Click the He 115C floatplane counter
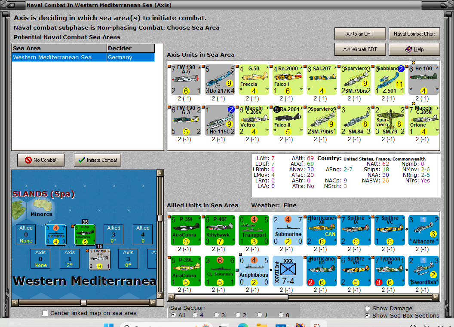Screen dimensions: 454x327 [220, 121]
